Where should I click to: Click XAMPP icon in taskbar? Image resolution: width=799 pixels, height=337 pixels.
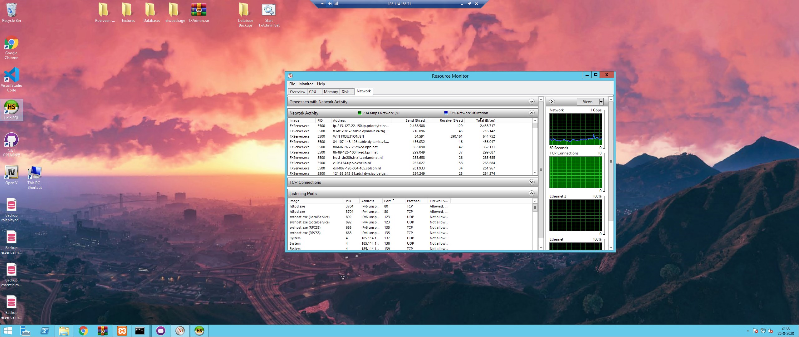122,330
